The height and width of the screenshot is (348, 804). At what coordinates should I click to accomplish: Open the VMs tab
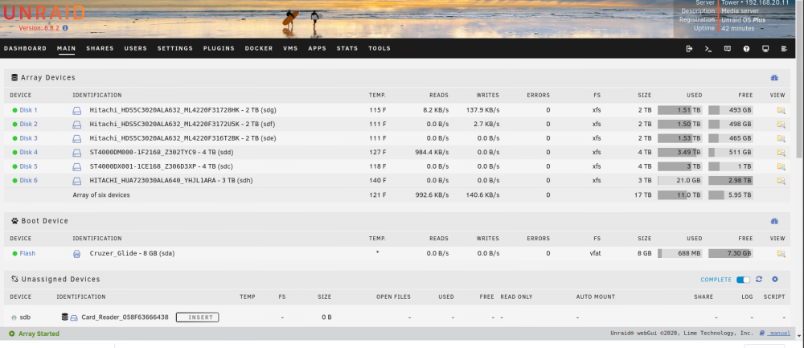(290, 48)
